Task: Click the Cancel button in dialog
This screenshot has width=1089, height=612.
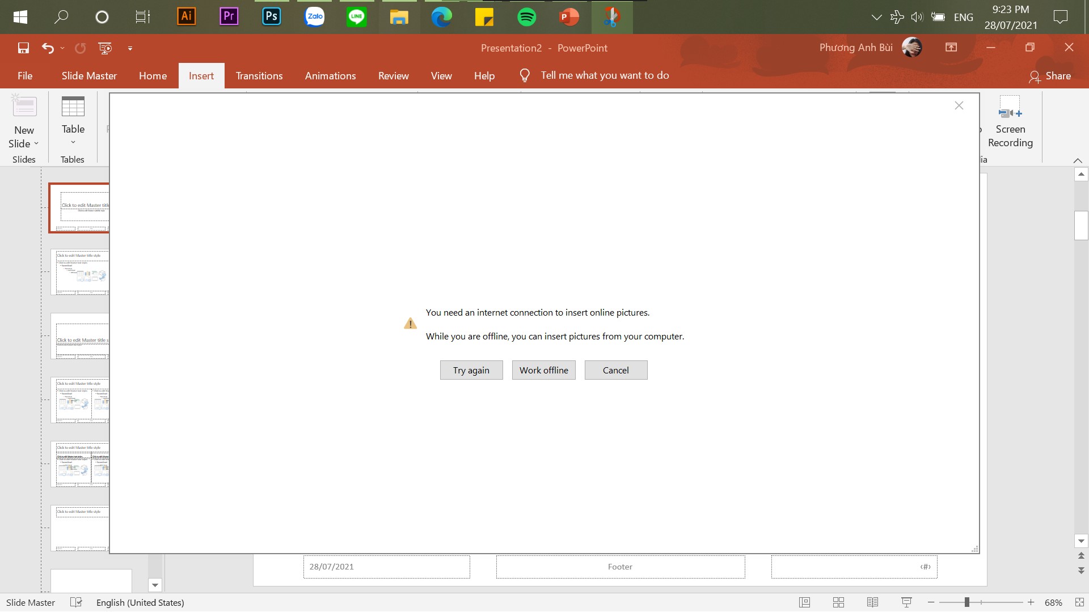Action: tap(615, 370)
